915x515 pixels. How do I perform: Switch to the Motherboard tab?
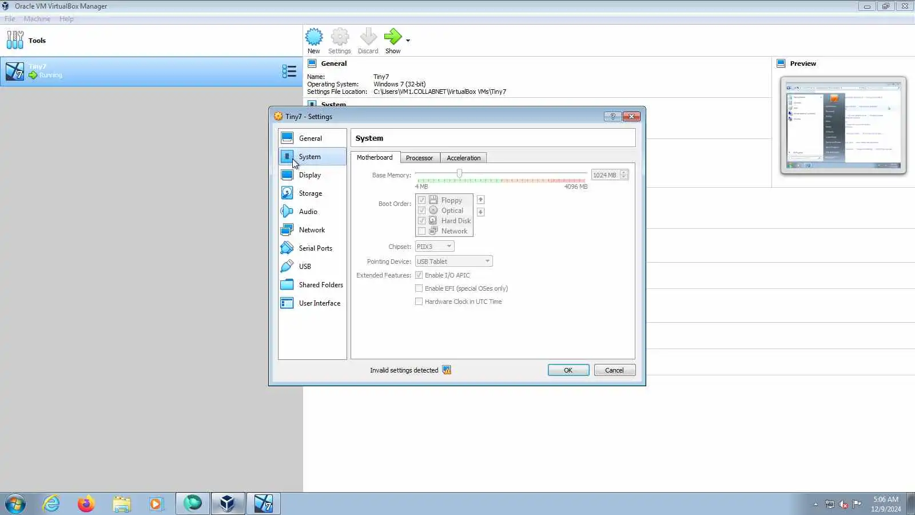375,157
